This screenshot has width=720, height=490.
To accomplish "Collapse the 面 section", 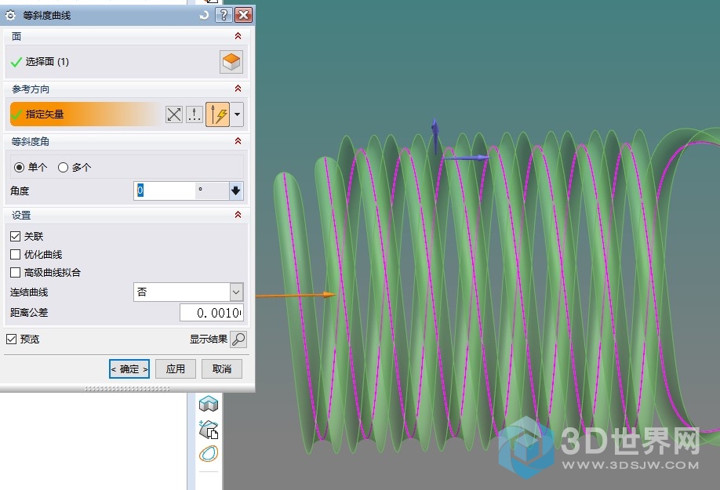I will [238, 36].
